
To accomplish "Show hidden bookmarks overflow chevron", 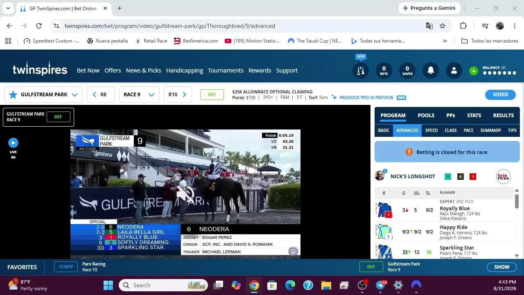I will [445, 41].
